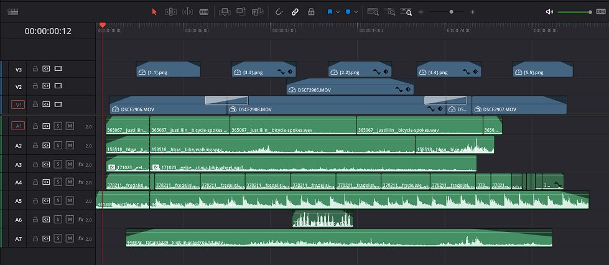609x265 pixels.
Task: Click the timecode 00:00:00:12 field
Action: tap(48, 31)
